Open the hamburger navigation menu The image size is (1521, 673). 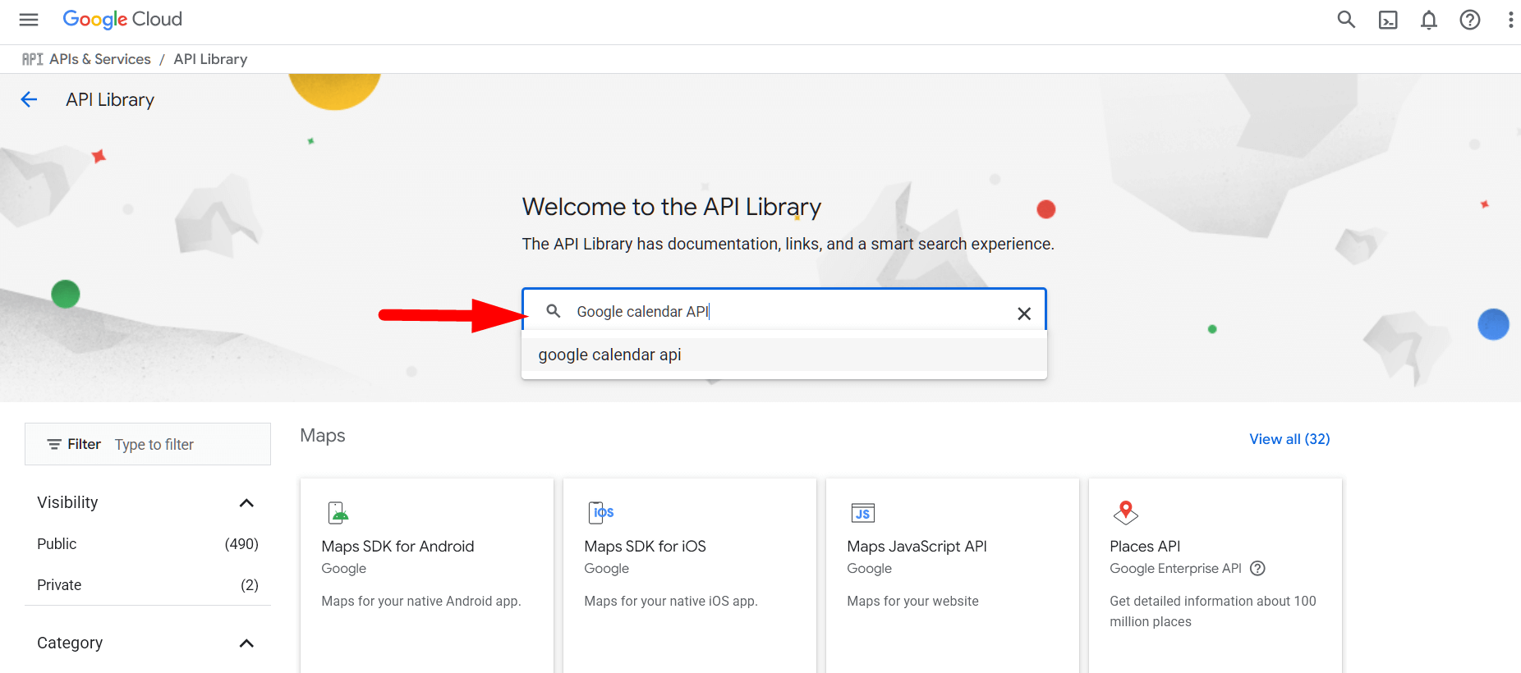29,20
